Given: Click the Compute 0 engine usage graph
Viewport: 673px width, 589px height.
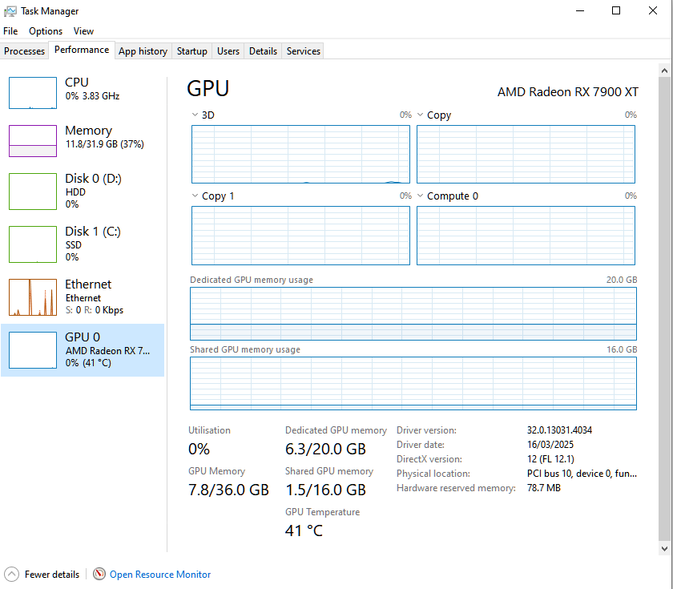Looking at the screenshot, I should pos(526,236).
